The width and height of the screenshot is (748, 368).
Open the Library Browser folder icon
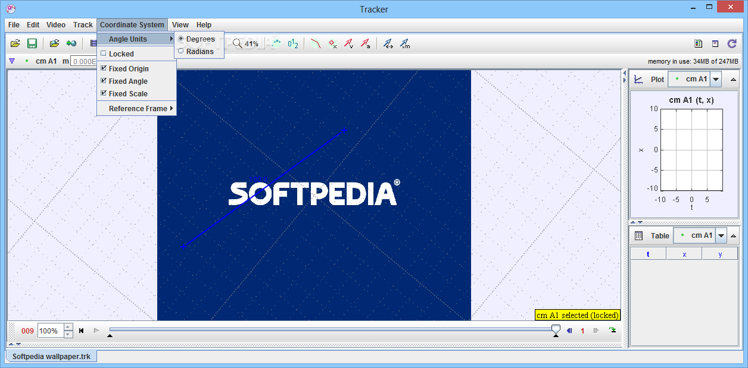[x=54, y=43]
